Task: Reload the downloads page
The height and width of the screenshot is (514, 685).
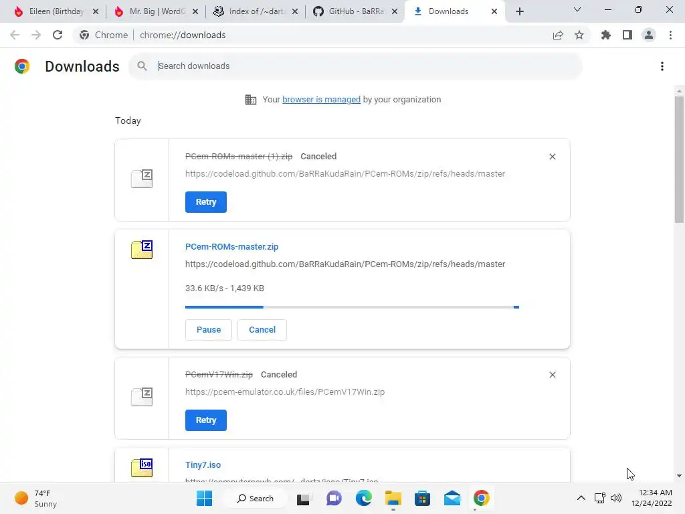Action: pyautogui.click(x=58, y=35)
